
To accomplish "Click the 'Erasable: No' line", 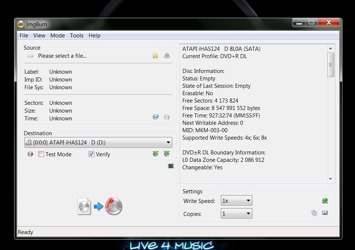I will point(198,93).
